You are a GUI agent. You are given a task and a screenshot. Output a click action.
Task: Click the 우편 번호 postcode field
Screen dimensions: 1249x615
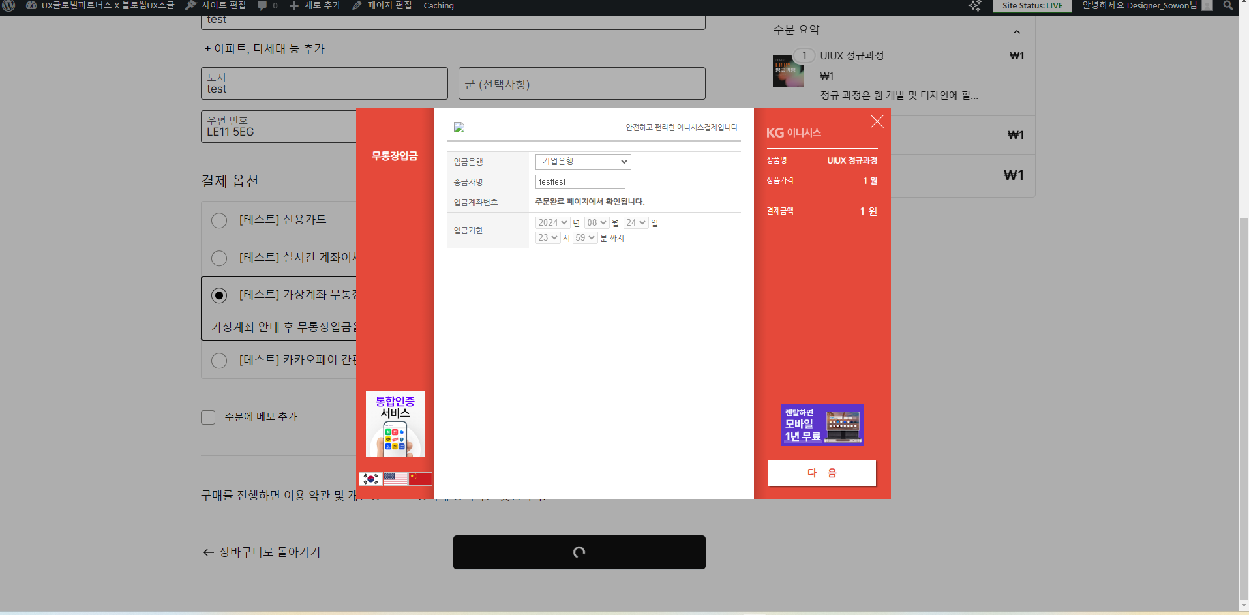(279, 127)
